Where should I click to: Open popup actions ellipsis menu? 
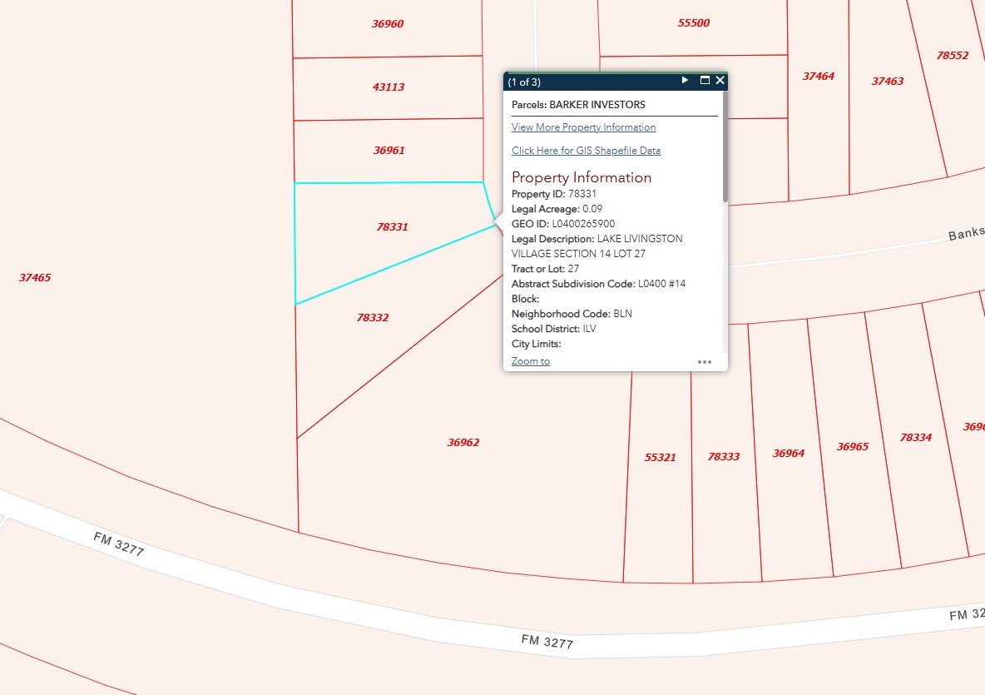705,362
